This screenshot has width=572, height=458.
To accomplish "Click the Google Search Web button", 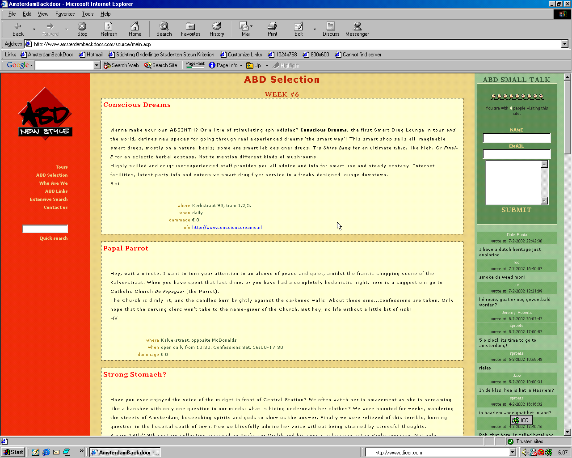I will [121, 65].
